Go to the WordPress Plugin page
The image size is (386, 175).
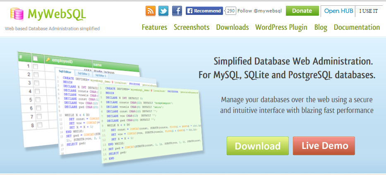(281, 27)
